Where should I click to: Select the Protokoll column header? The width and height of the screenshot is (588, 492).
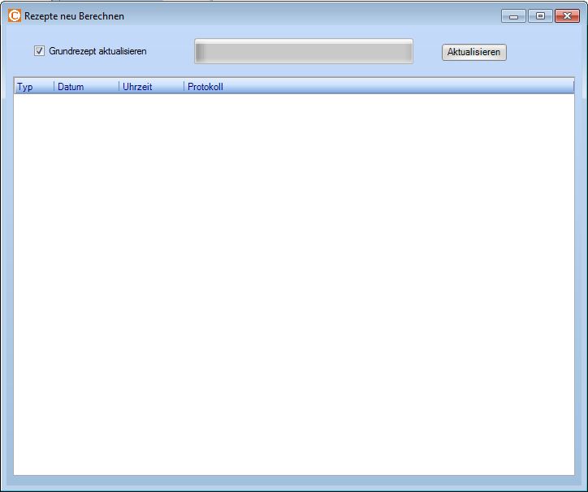[x=205, y=87]
